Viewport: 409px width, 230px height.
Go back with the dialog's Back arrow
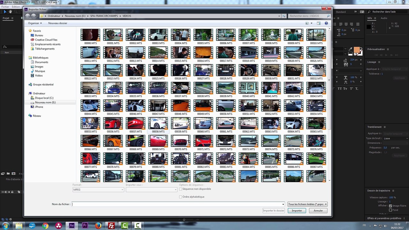(x=27, y=16)
